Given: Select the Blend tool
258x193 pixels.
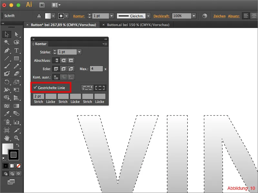Looking at the screenshot, I should (16, 114).
